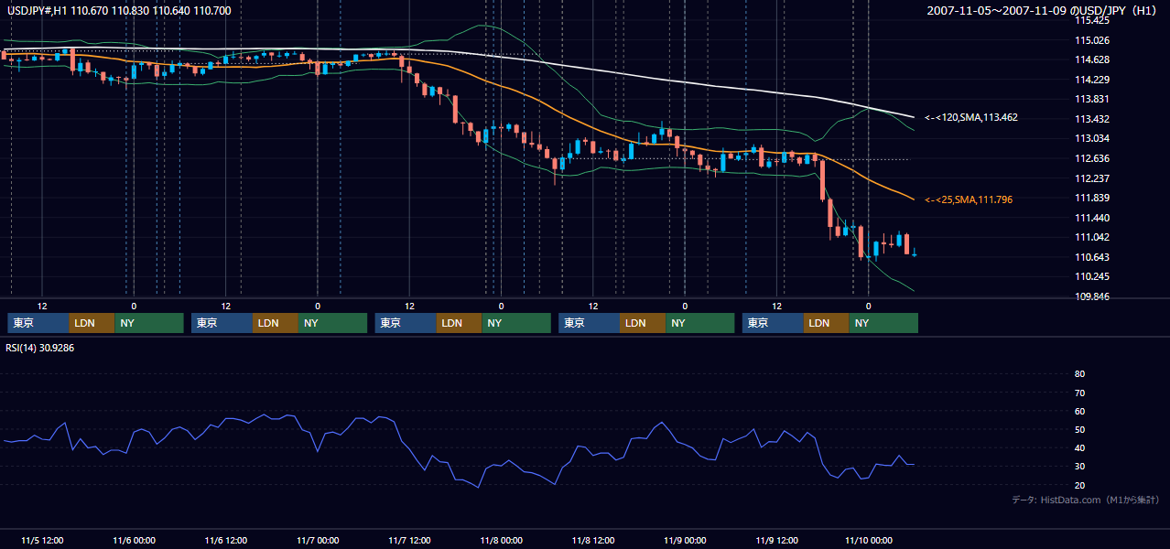This screenshot has height=549, width=1170.
Task: Click price axis label 112.636
Action: coord(1091,158)
